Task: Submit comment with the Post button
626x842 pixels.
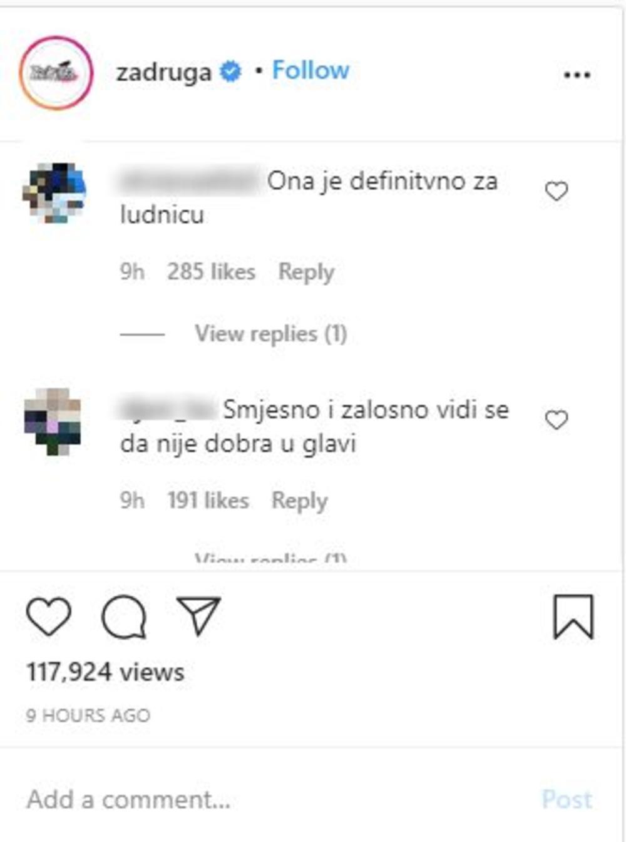Action: (567, 800)
